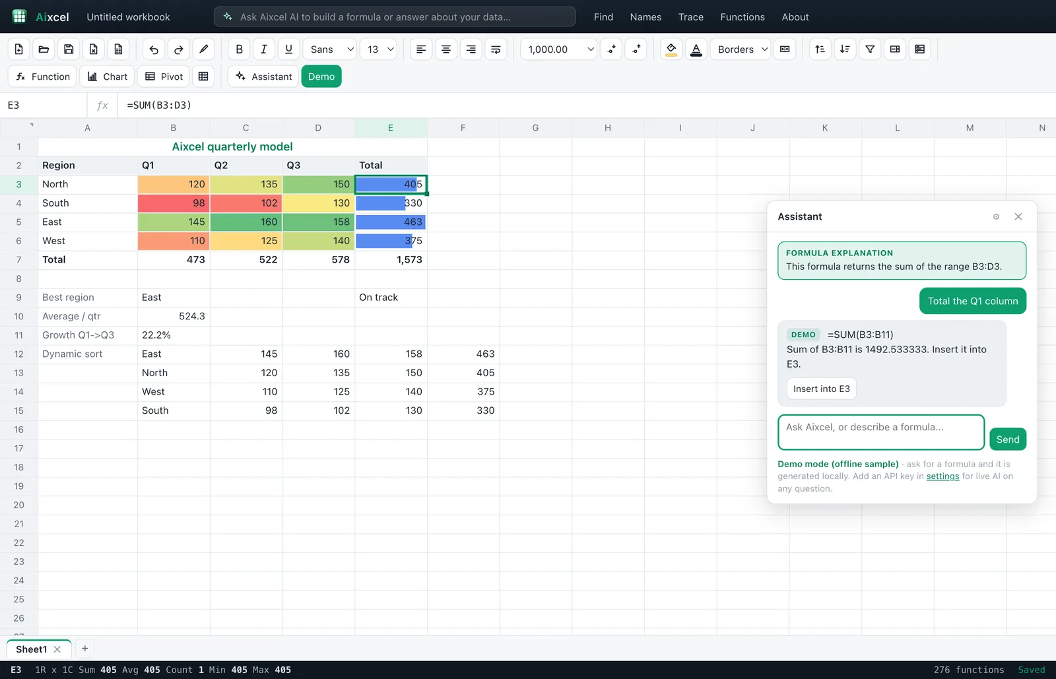
Task: Switch to the Sheet1 tab
Action: click(x=32, y=649)
